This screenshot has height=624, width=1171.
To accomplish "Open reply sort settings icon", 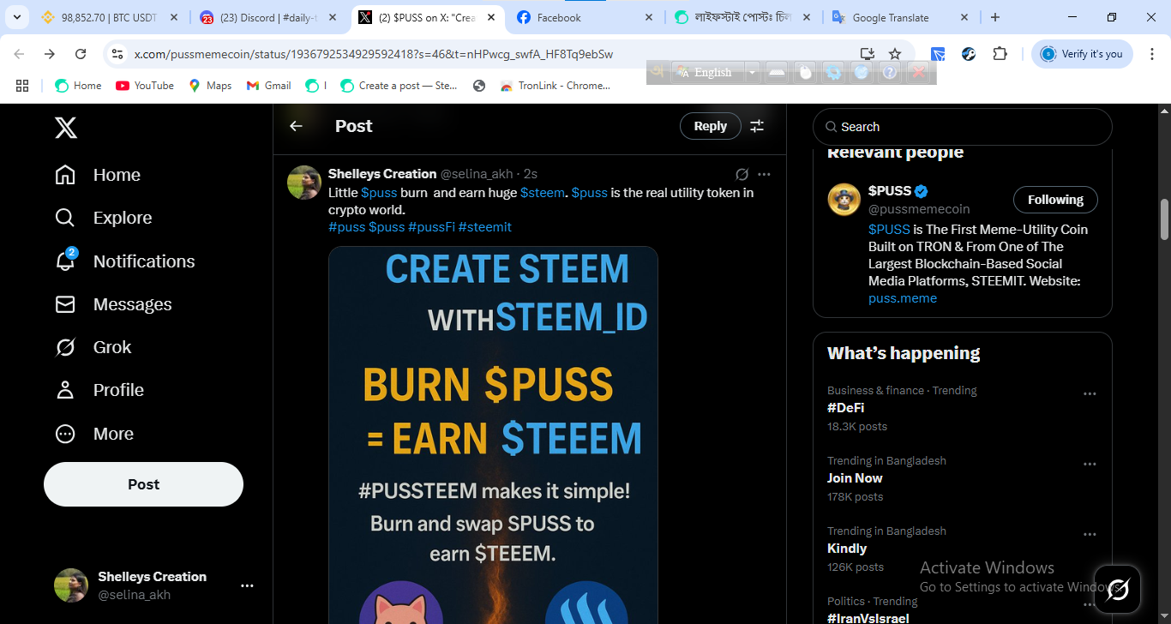I will (x=757, y=126).
